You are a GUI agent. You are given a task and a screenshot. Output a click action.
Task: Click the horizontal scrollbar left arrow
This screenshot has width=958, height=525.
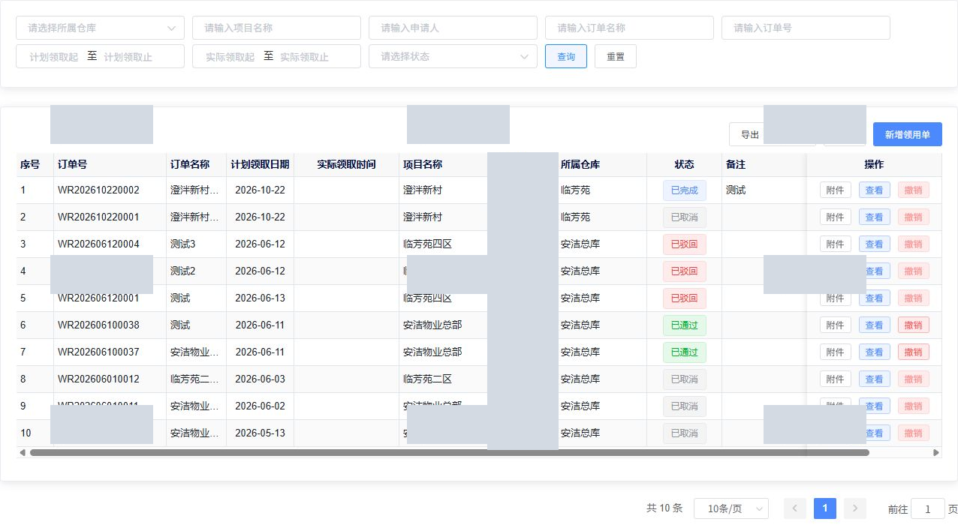point(23,453)
